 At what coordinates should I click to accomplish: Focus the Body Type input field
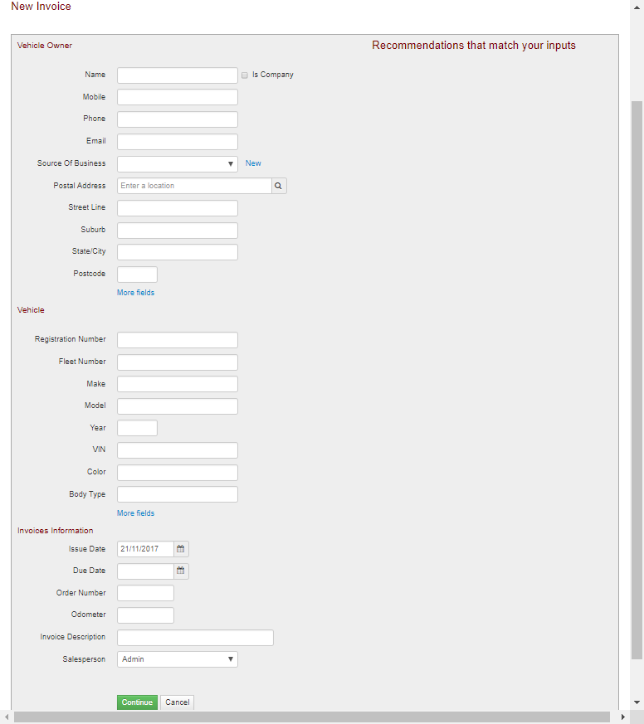tap(178, 494)
